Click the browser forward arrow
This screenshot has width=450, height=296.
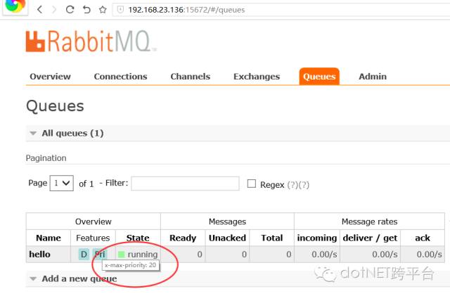54,9
